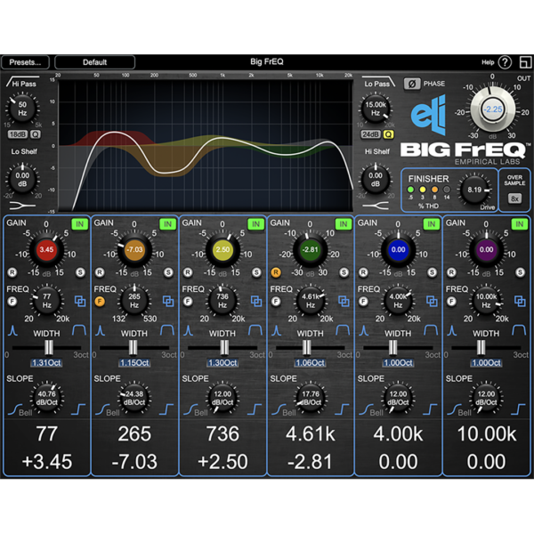This screenshot has height=534, width=534.
Task: Open the Default preset name box
Action: (94, 62)
